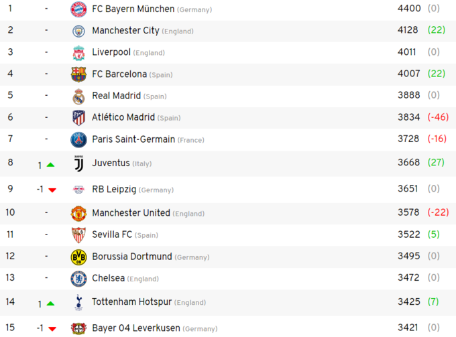Click the FC Barcelona club crest
This screenshot has width=456, height=337.
tap(78, 74)
